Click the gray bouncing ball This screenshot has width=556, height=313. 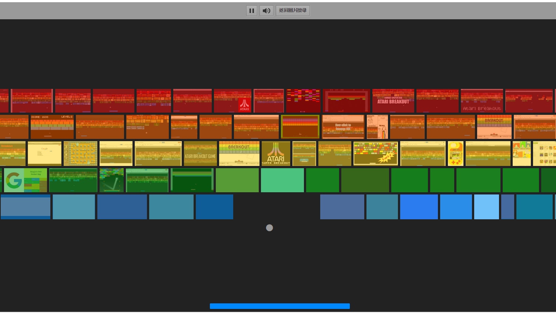click(269, 228)
